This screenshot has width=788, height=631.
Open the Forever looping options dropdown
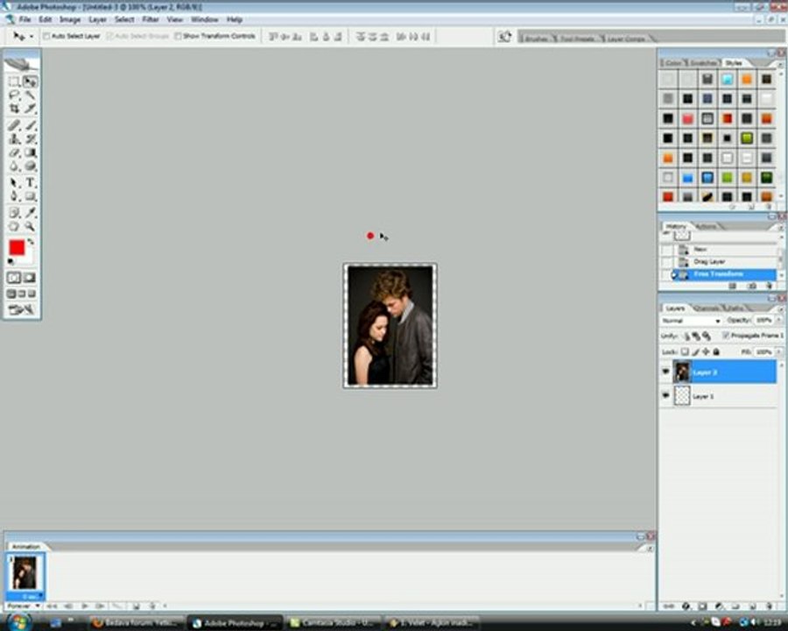[x=24, y=606]
